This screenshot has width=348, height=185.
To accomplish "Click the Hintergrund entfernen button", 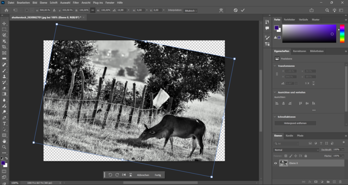I will (295, 123).
